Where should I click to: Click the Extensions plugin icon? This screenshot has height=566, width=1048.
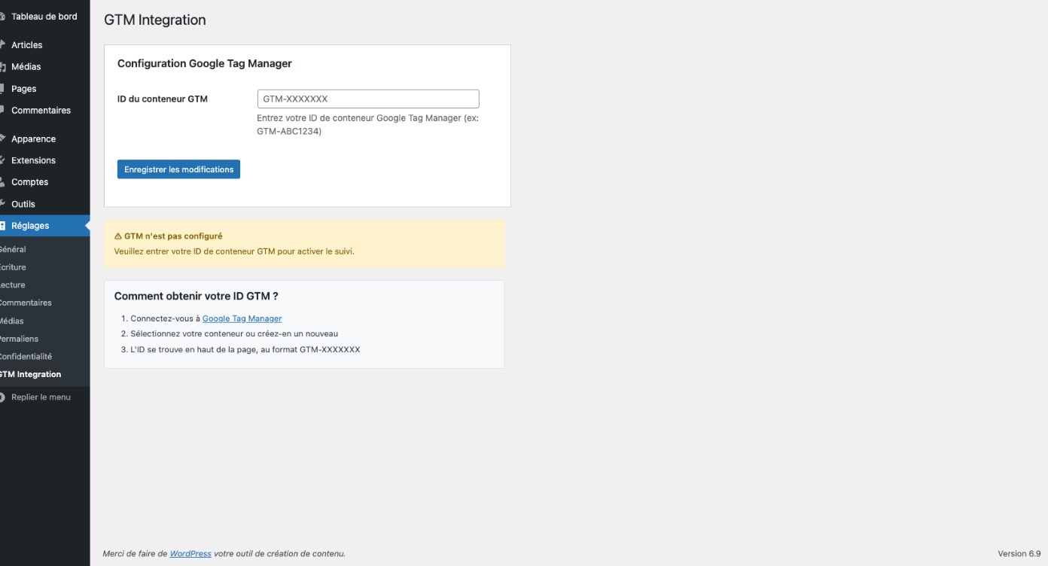[x=2, y=160]
